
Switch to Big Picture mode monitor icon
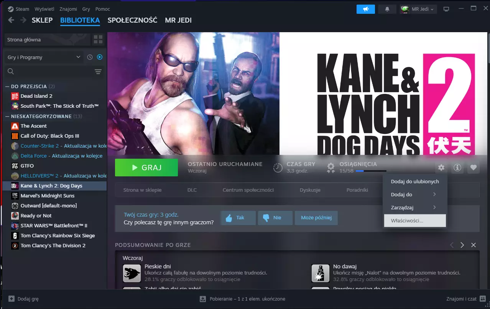click(x=446, y=9)
